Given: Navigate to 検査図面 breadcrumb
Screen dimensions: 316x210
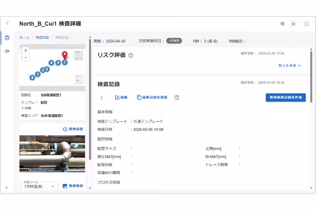Looking at the screenshot, I should click(x=42, y=38).
